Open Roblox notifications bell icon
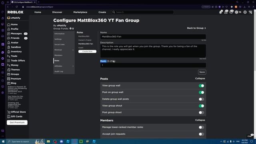The width and height of the screenshot is (256, 144). click(221, 12)
